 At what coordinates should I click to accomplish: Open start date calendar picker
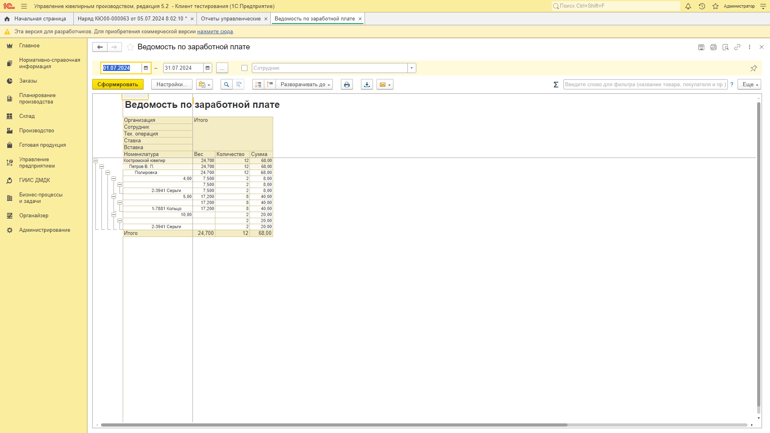point(146,68)
